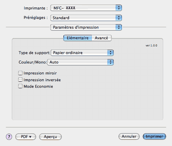
Task: Open the Couleur/Mono dropdown
Action: pyautogui.click(x=80, y=62)
